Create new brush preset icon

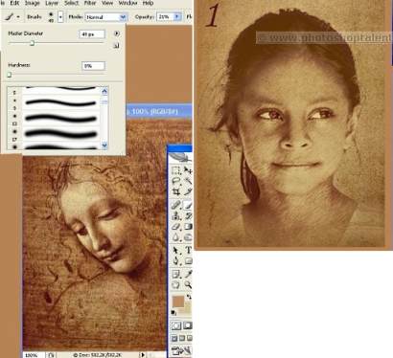tap(116, 46)
